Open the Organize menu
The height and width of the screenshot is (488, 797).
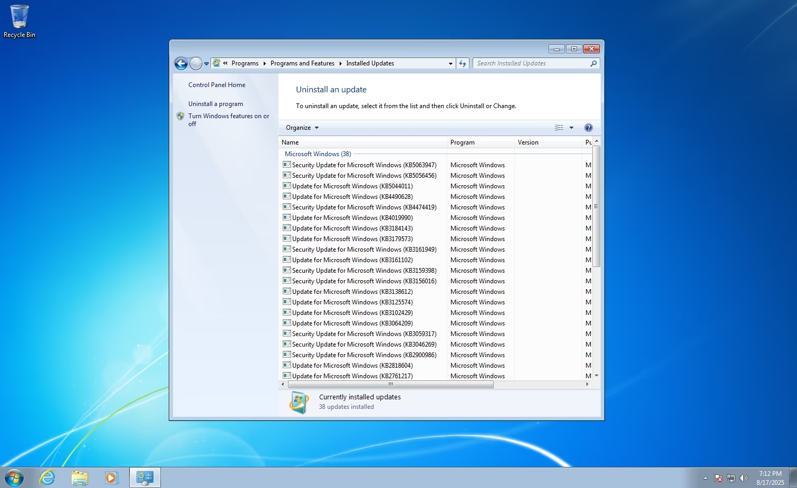tap(302, 128)
